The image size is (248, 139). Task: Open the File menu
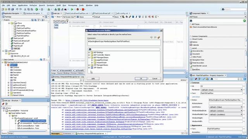click(3, 5)
